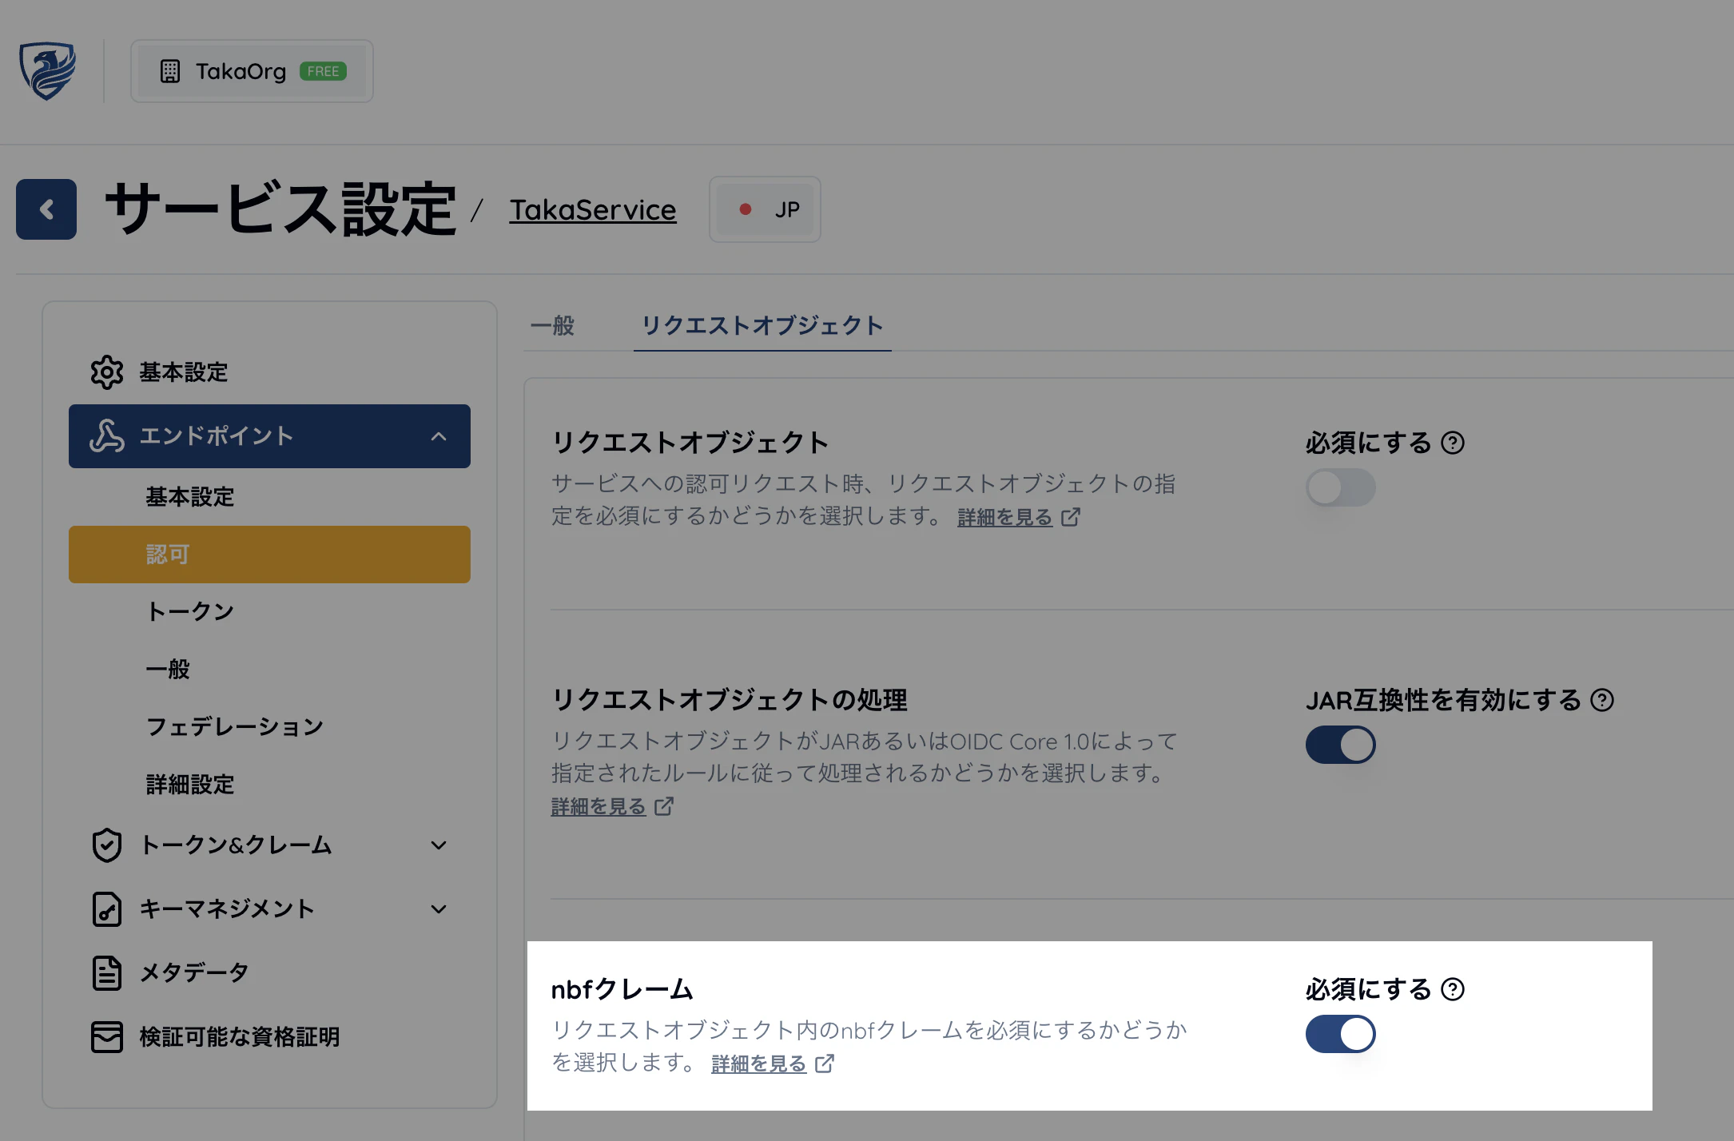Click 詳細を見る under nbfクレーム
Viewport: 1734px width, 1141px height.
point(758,1063)
